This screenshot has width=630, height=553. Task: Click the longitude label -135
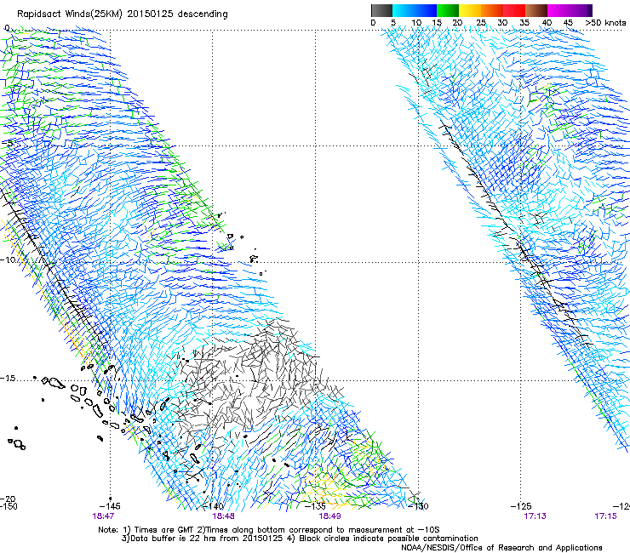(x=315, y=506)
